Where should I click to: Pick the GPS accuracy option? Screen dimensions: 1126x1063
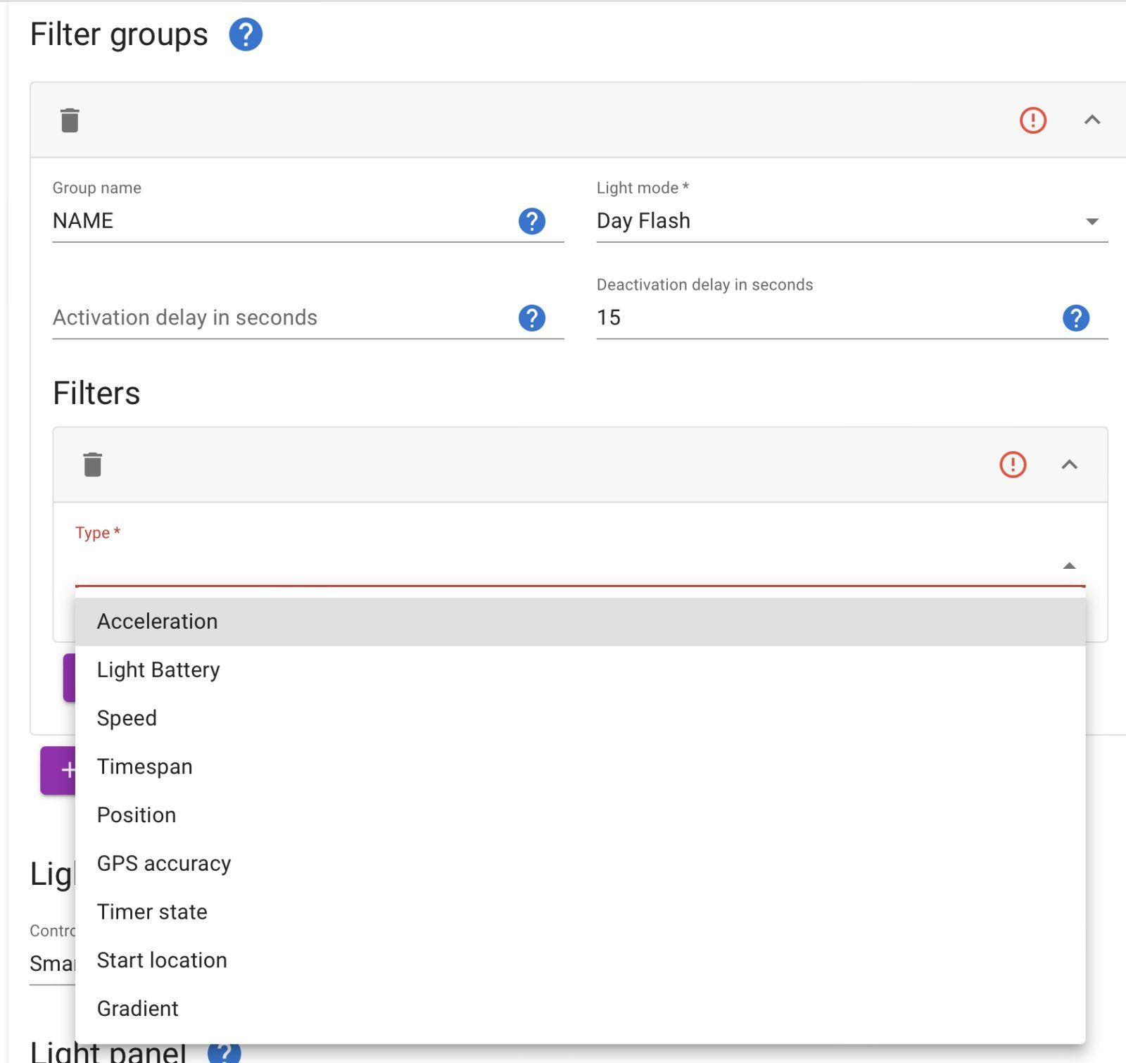tap(164, 864)
